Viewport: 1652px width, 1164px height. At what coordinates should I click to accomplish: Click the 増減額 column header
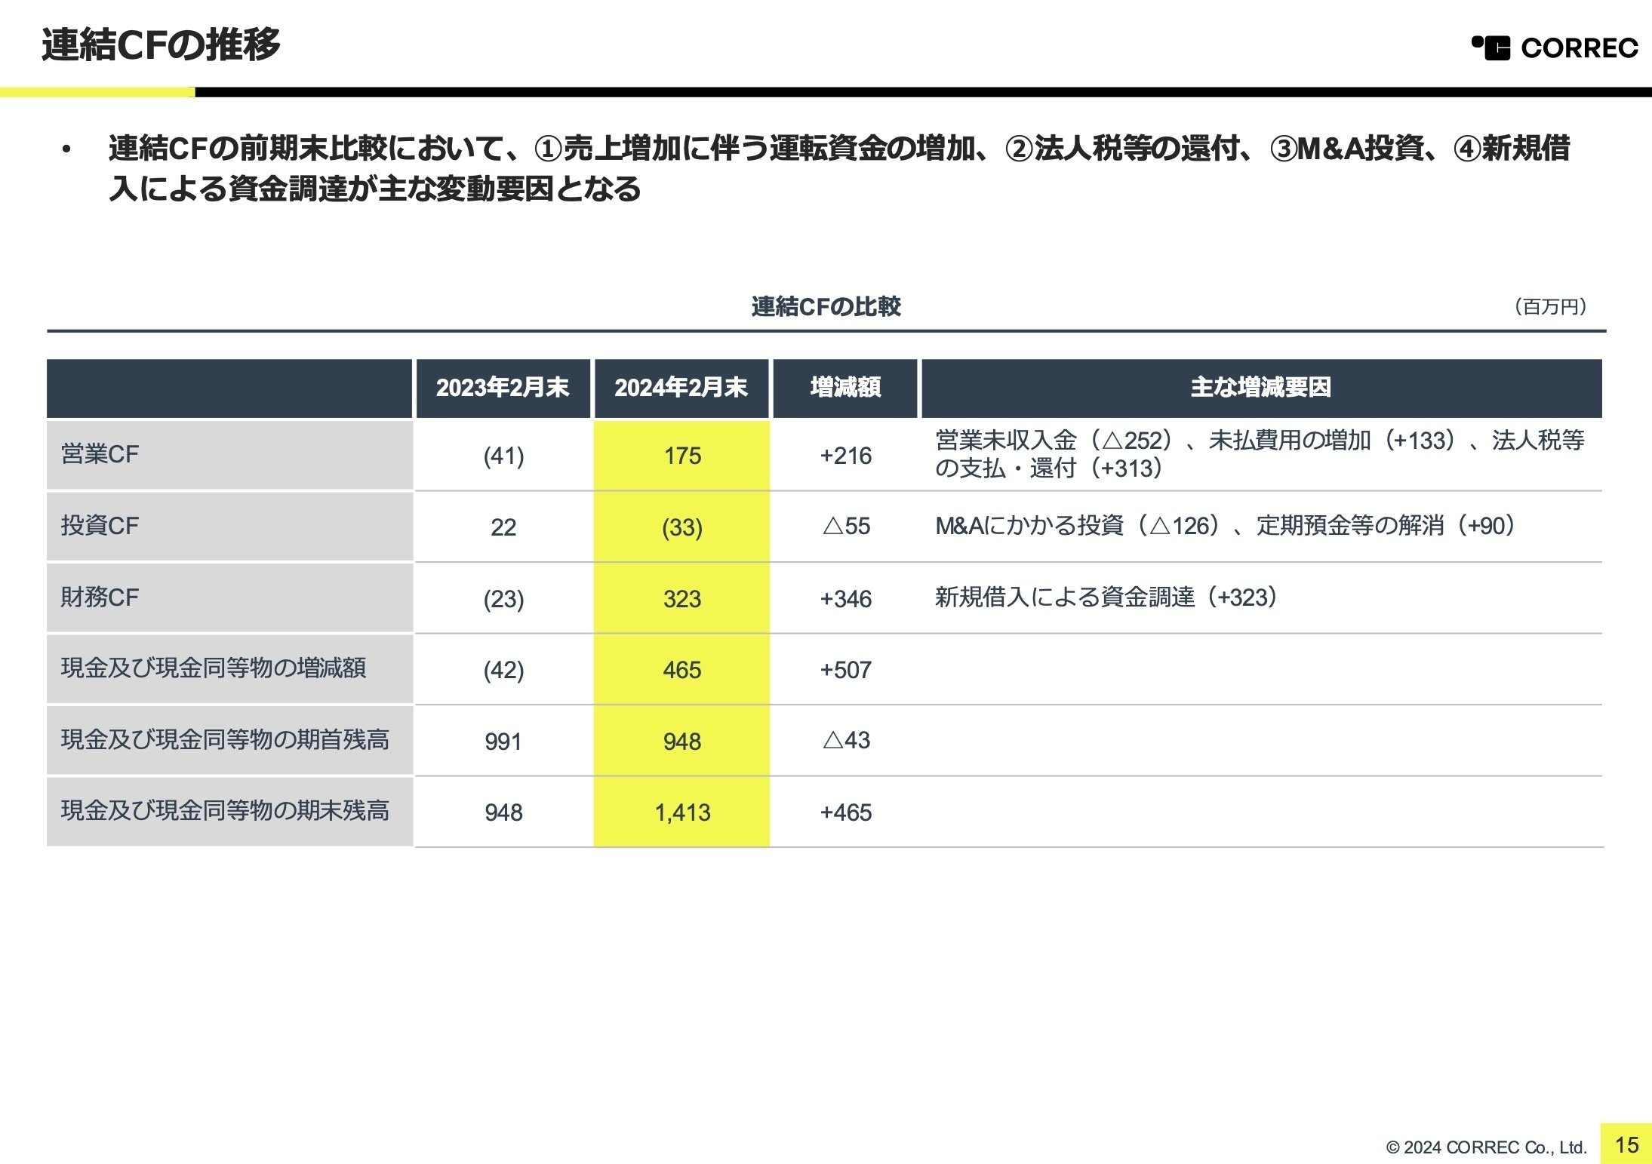click(845, 388)
